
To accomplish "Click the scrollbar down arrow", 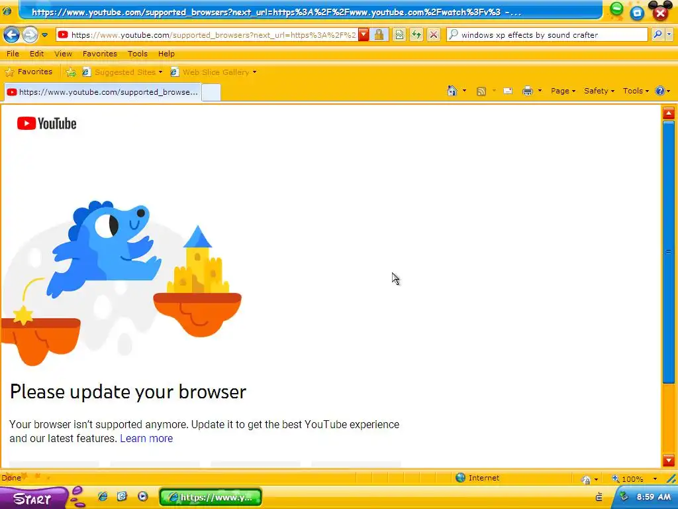I will [669, 460].
